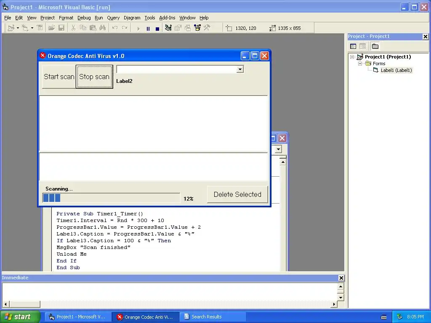
Task: Close the Immediate window panel
Action: (x=341, y=278)
